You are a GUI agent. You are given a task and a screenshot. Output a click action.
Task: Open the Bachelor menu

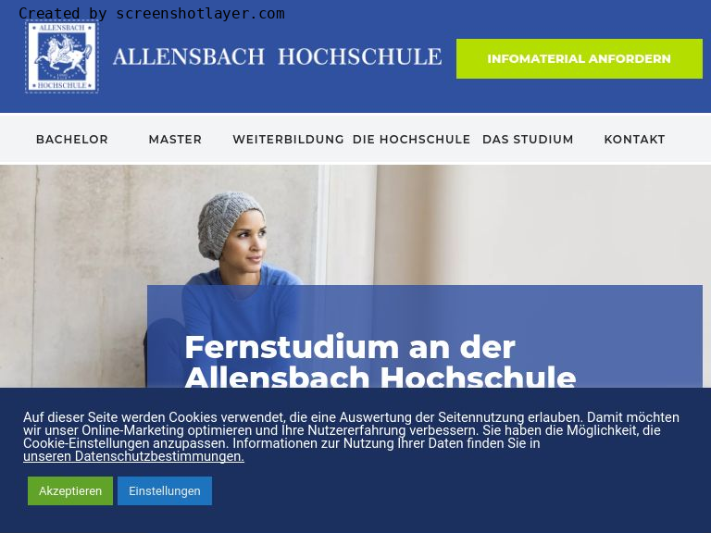(x=72, y=139)
